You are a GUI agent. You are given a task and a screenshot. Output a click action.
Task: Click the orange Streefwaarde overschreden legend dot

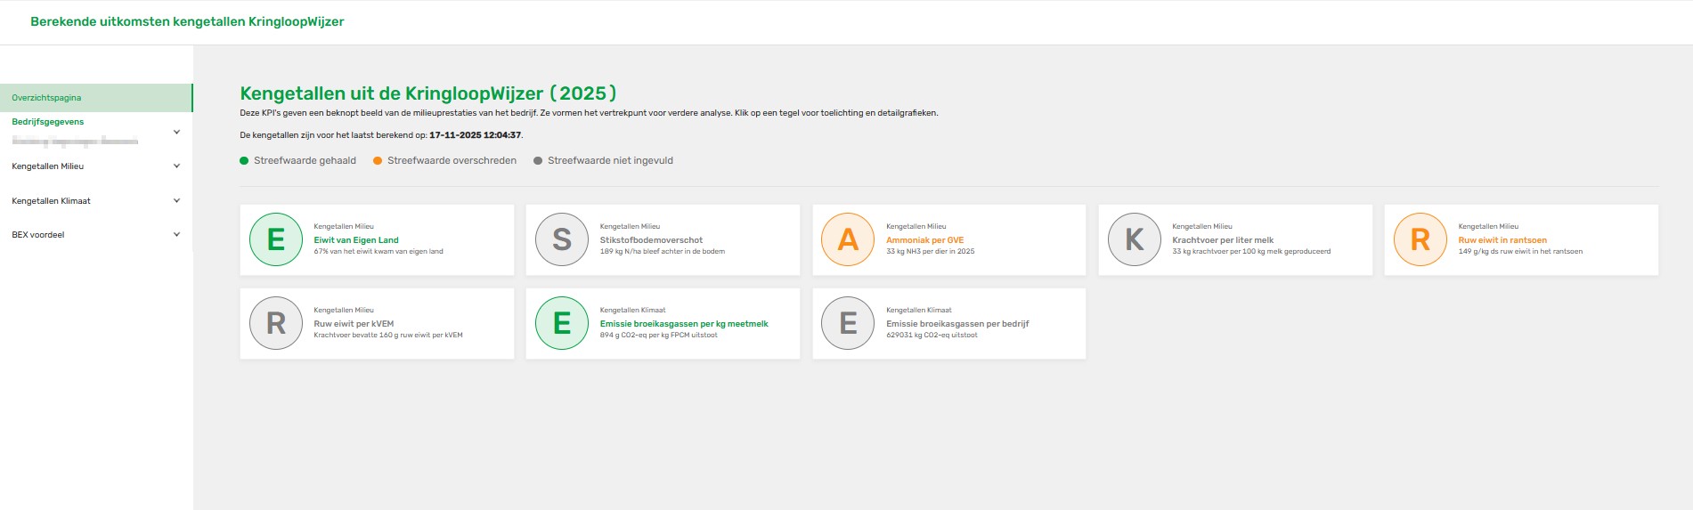point(378,161)
